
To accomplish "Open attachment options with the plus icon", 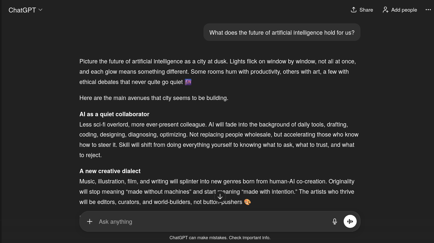I will 90,221.
